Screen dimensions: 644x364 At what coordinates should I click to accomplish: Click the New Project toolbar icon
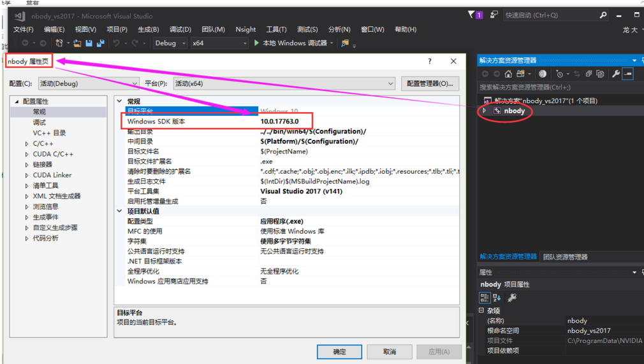[x=59, y=43]
